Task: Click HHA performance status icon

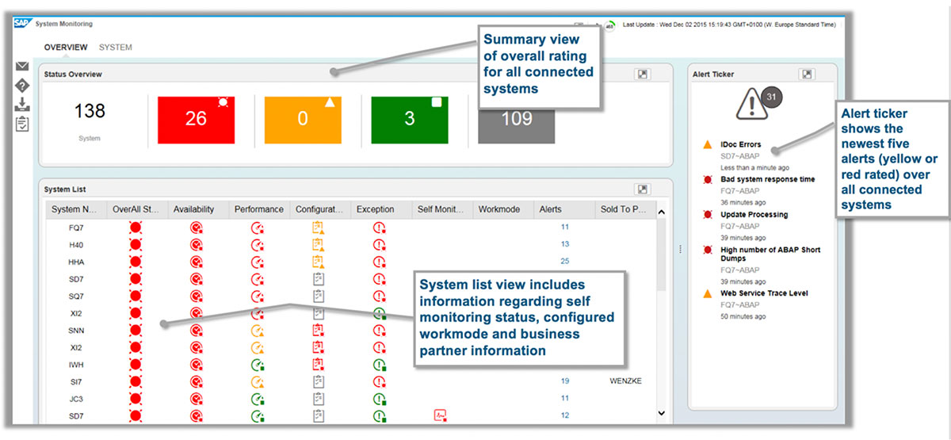Action: tap(258, 262)
